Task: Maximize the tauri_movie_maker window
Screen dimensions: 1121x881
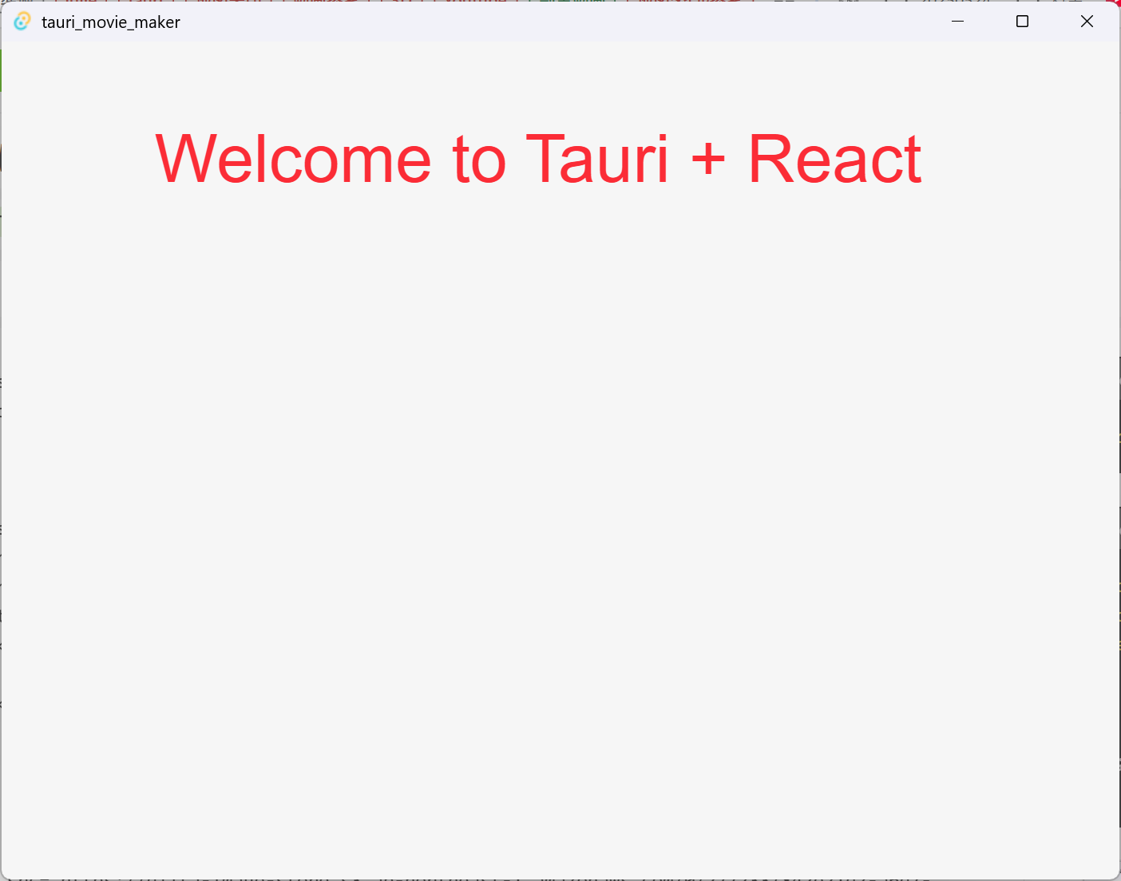Action: pyautogui.click(x=1022, y=22)
